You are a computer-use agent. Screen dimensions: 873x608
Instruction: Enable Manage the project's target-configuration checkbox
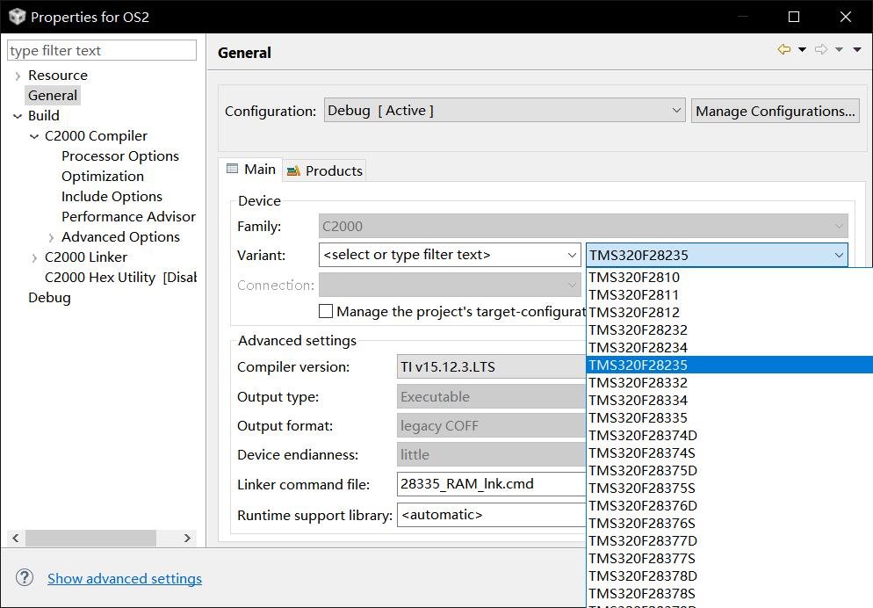pos(326,311)
